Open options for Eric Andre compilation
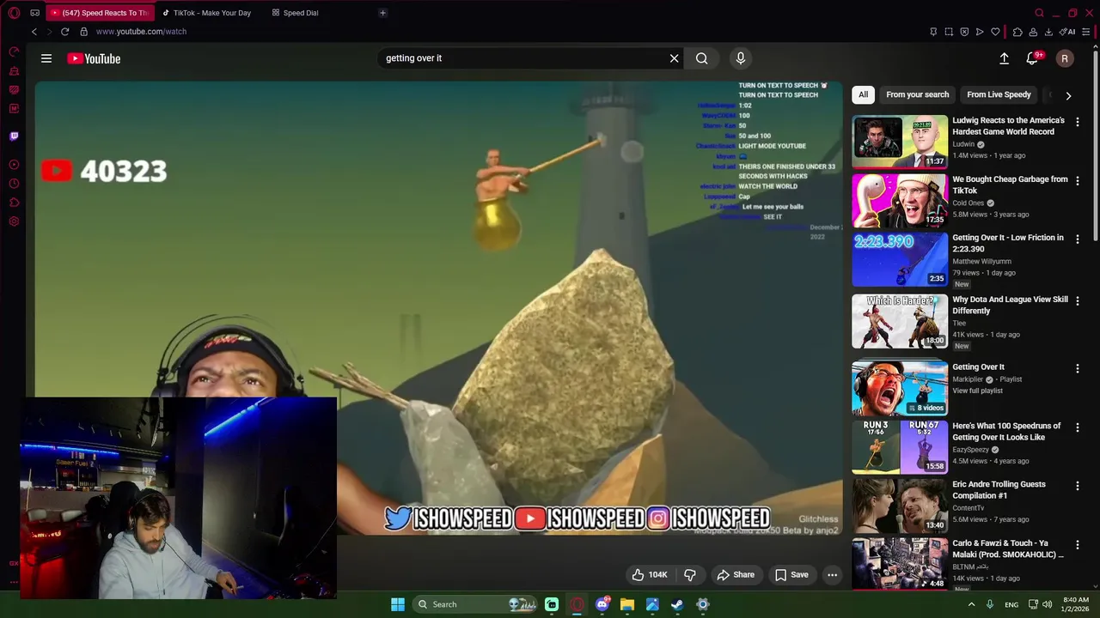This screenshot has height=618, width=1100. click(x=1077, y=486)
